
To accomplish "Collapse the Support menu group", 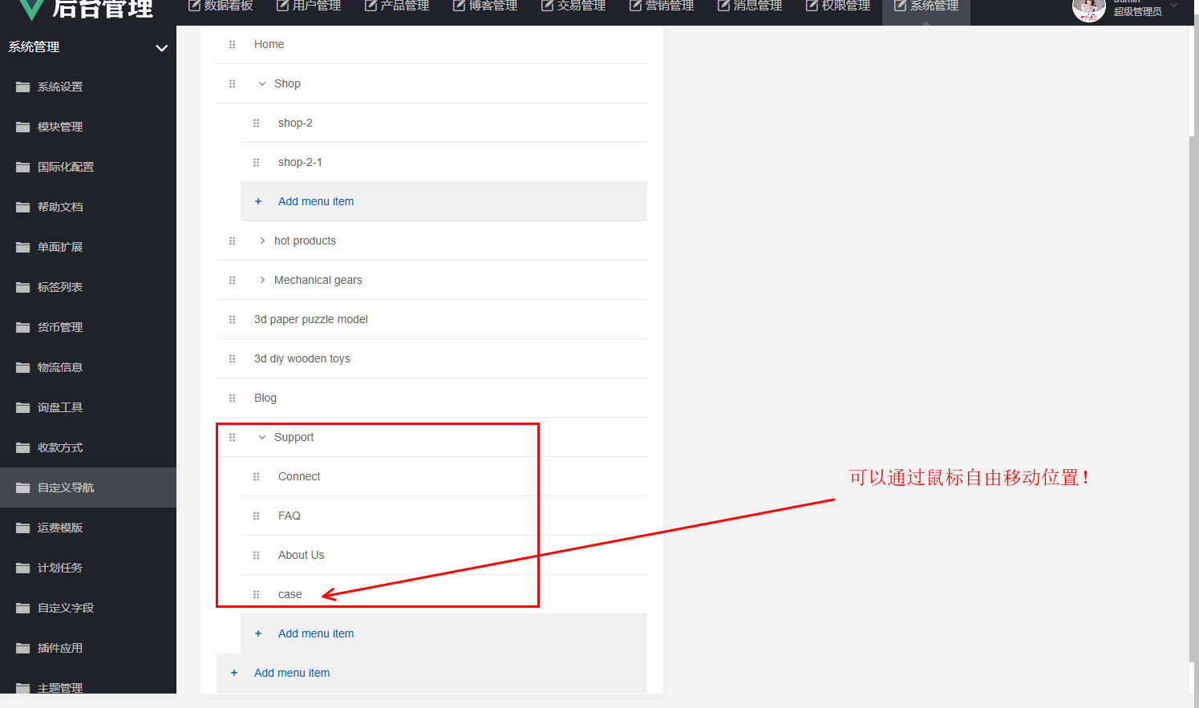I will click(x=262, y=438).
